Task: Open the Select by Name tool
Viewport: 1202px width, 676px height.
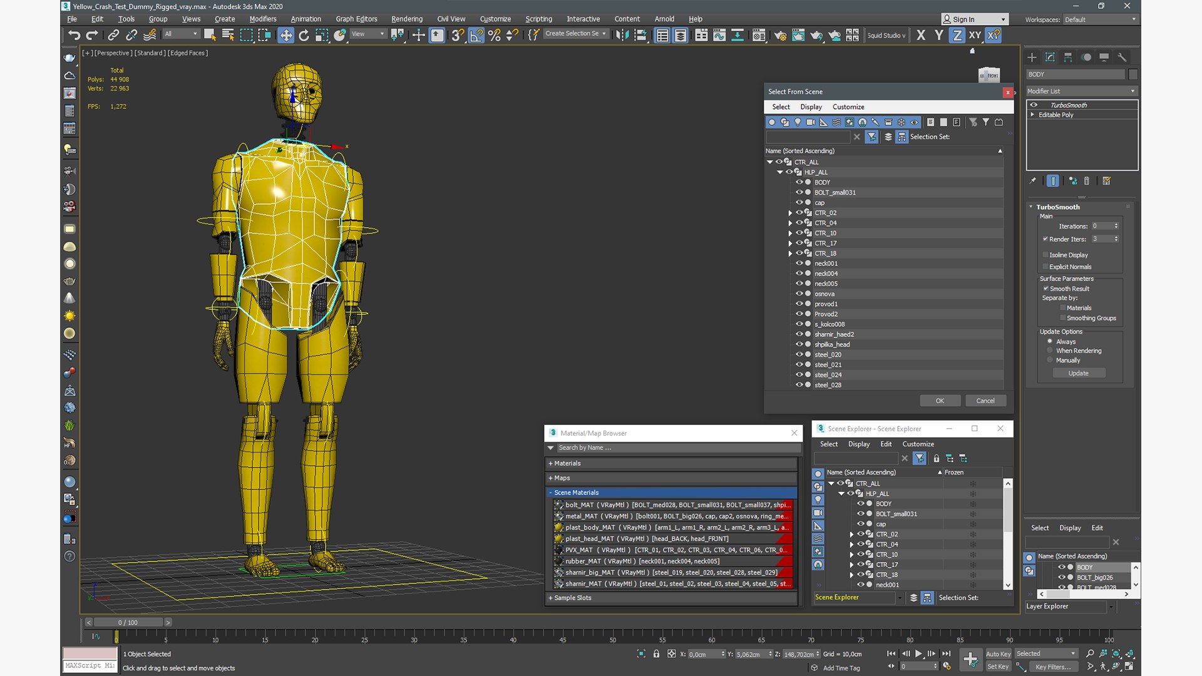Action: coord(228,35)
